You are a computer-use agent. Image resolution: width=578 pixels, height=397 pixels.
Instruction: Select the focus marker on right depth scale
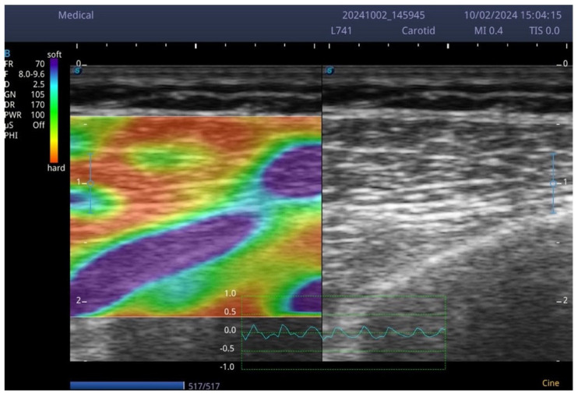coord(553,183)
